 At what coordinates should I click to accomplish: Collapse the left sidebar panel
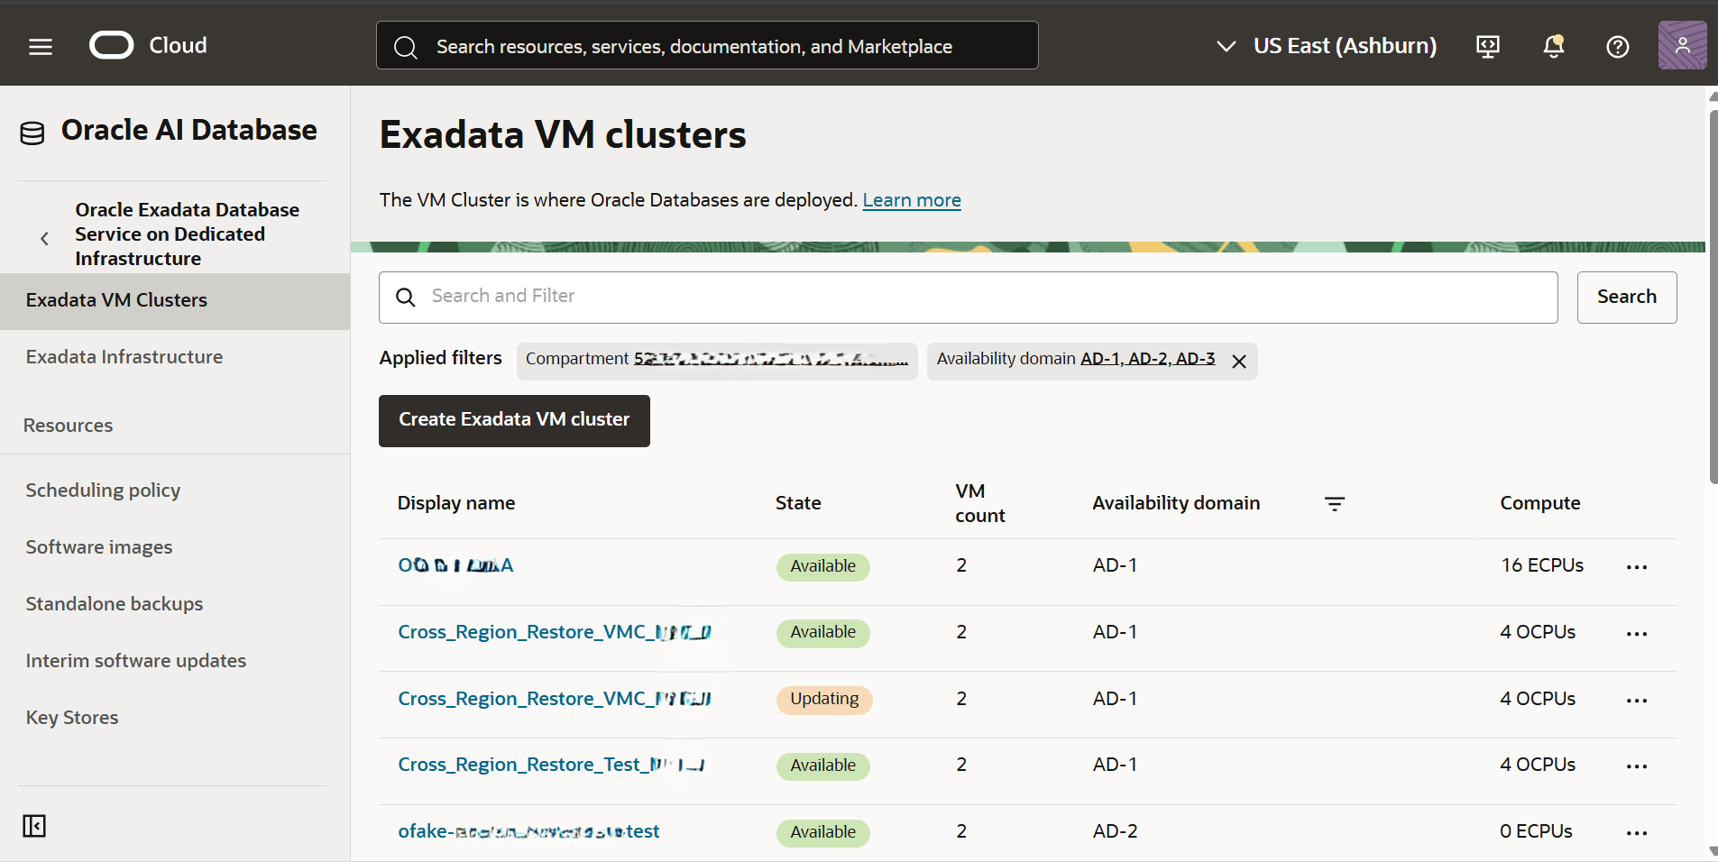[x=33, y=825]
